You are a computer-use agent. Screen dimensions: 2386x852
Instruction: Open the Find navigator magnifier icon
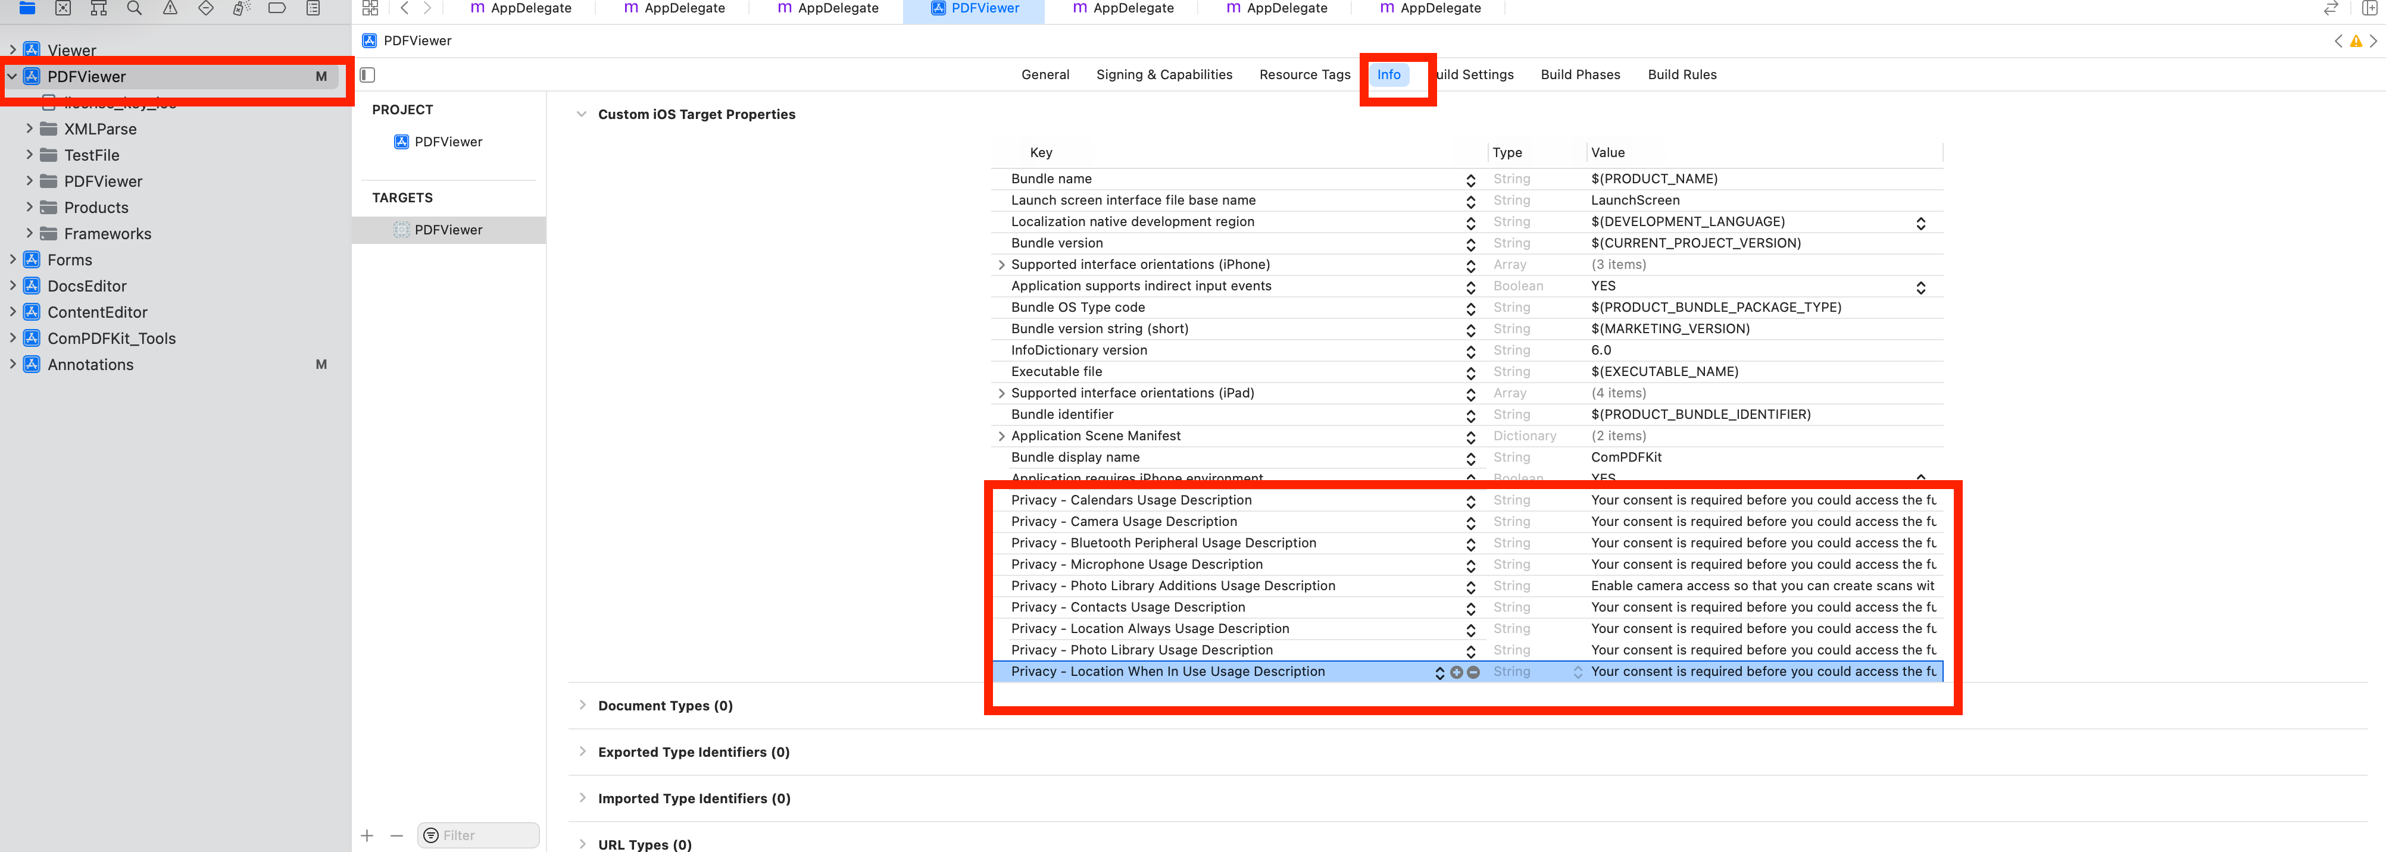point(135,8)
